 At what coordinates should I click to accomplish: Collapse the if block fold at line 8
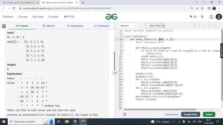[x=123, y=51]
